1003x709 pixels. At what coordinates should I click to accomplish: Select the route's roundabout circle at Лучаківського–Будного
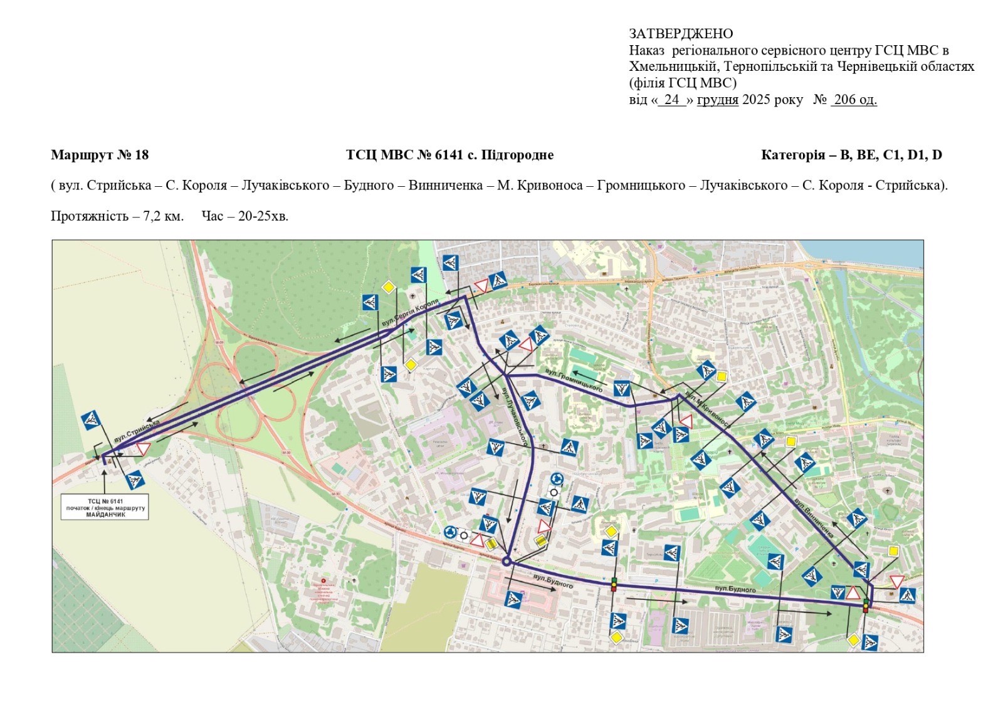507,561
